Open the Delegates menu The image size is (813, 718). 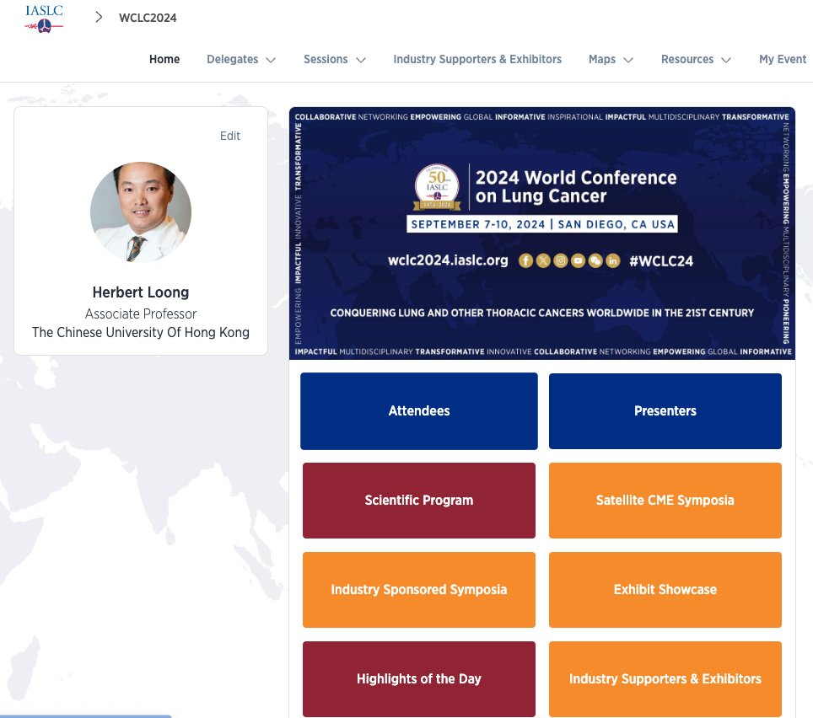click(232, 59)
